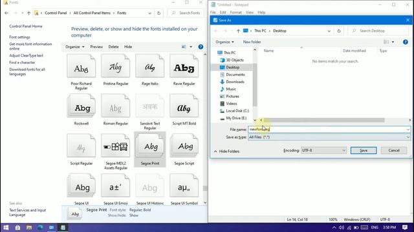Open Control Panel Home link

tap(26, 26)
